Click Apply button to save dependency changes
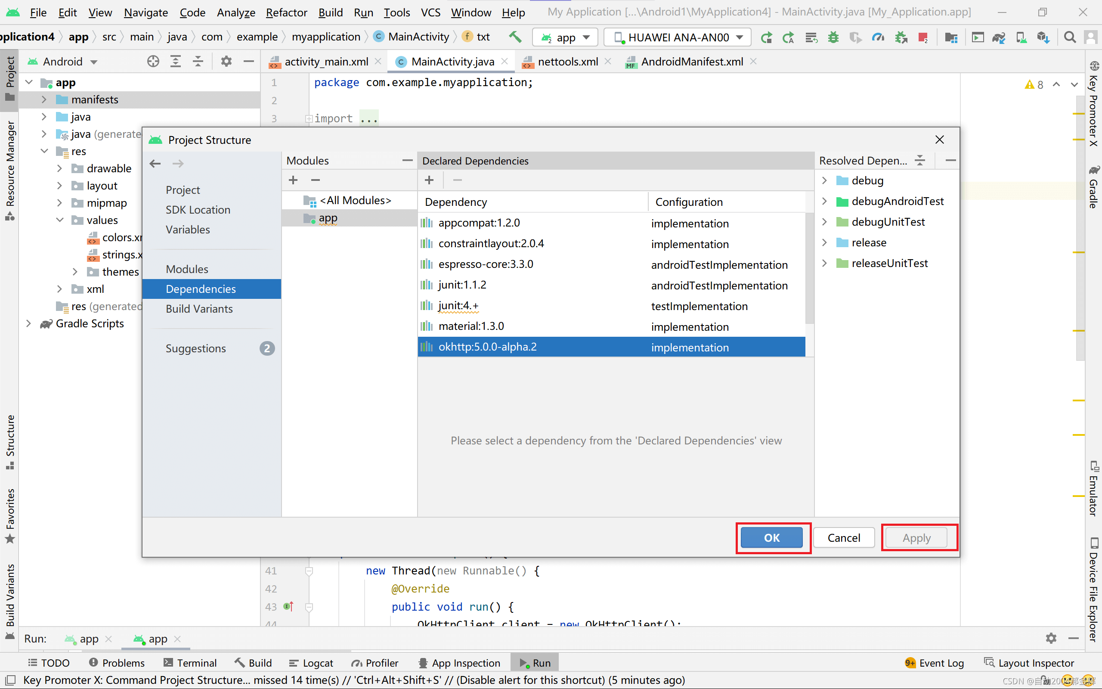 coord(917,537)
